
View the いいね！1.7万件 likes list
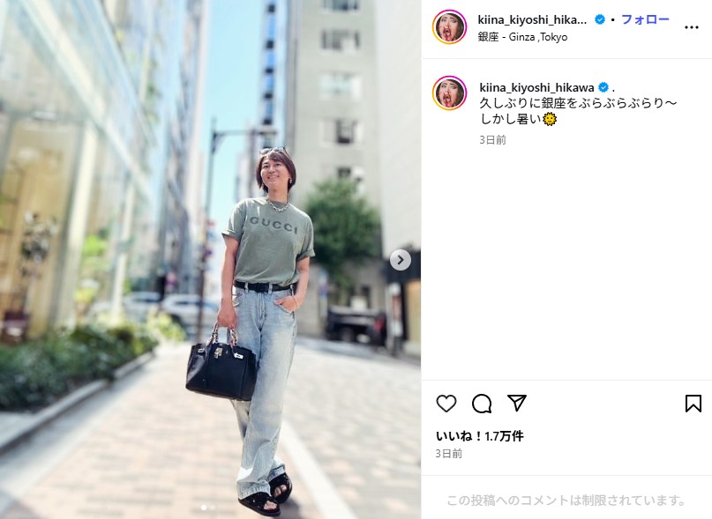coord(479,436)
